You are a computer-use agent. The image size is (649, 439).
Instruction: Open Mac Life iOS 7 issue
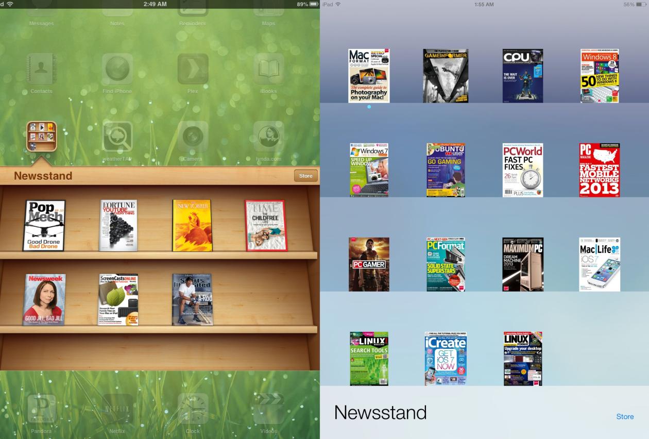tap(600, 264)
